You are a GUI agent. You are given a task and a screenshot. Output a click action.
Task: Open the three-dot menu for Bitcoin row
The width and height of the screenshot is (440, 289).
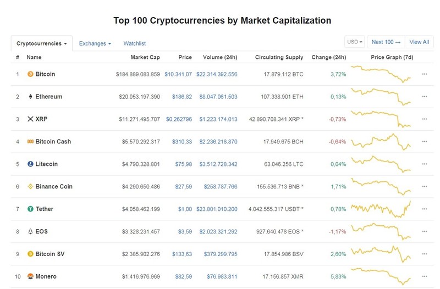[425, 74]
